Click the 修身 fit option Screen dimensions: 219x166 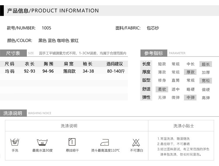pyautogui.click(x=162, y=80)
